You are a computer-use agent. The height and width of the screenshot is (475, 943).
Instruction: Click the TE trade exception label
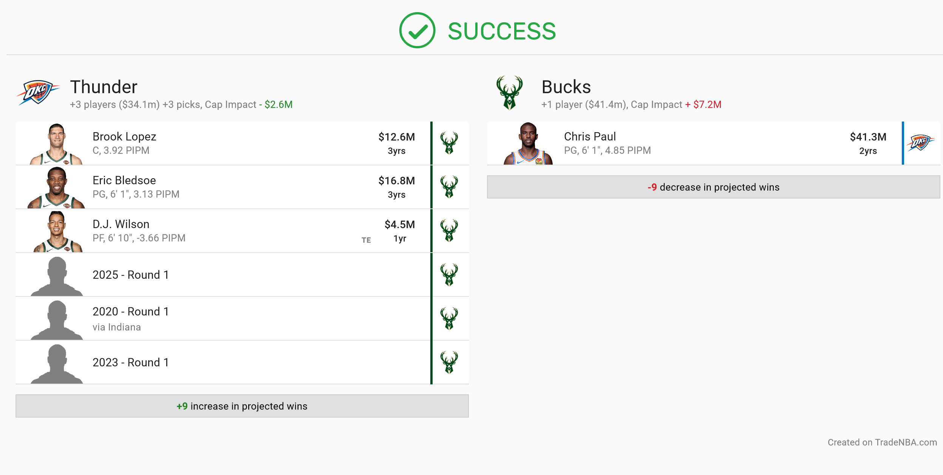pyautogui.click(x=366, y=240)
